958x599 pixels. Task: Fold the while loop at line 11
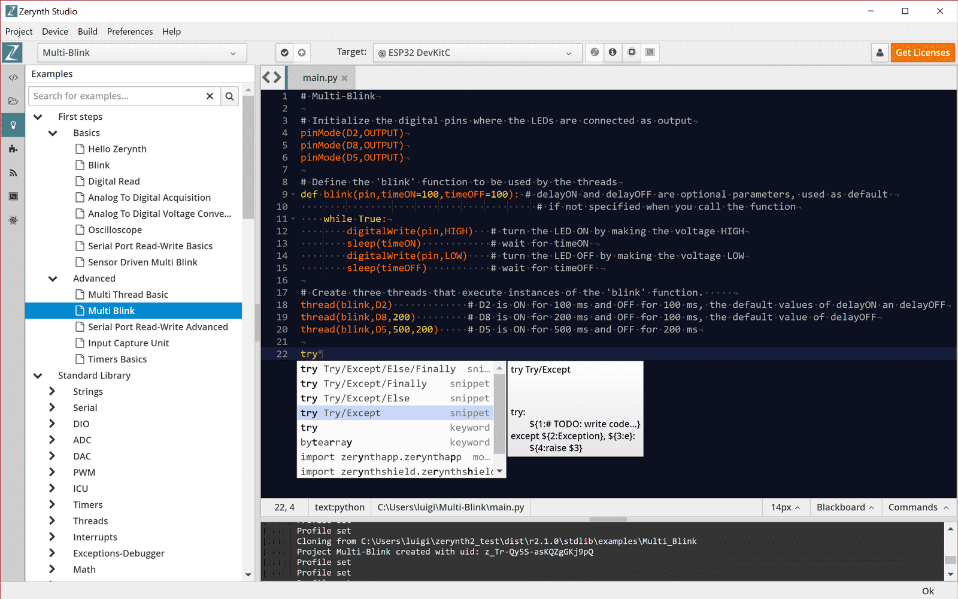[x=293, y=219]
